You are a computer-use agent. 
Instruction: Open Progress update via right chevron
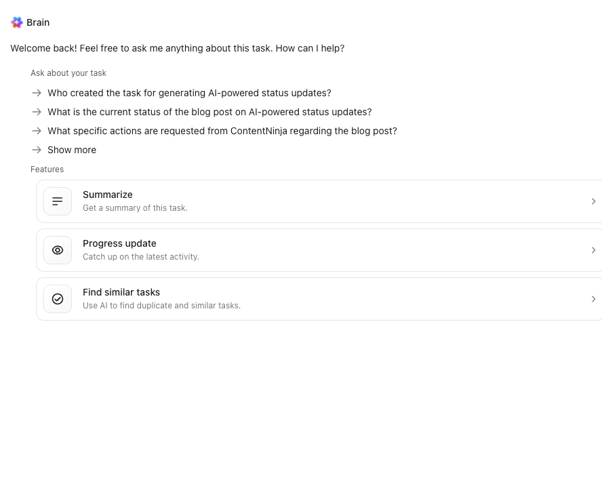593,250
